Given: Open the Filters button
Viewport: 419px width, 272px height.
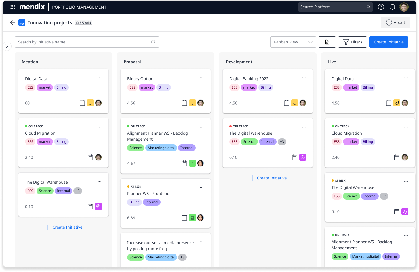Looking at the screenshot, I should tap(352, 42).
